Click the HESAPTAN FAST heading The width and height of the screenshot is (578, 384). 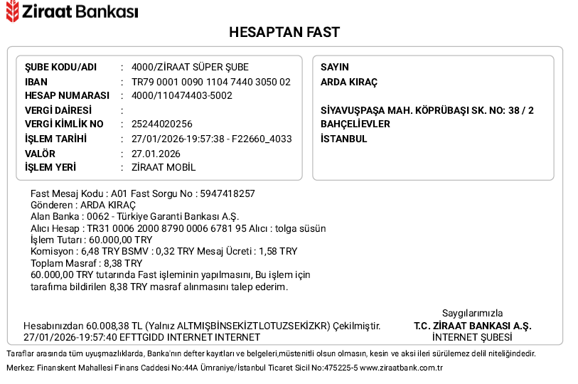pos(284,33)
